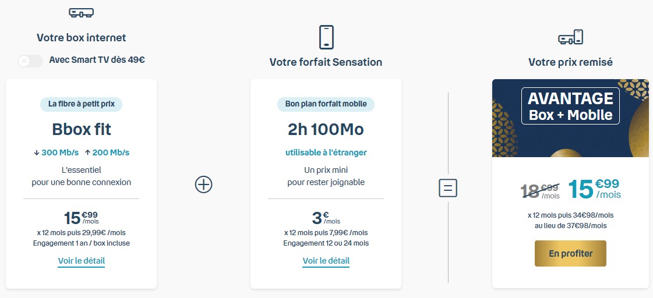Click the internet box router icon
The height and width of the screenshot is (298, 653).
tap(81, 13)
